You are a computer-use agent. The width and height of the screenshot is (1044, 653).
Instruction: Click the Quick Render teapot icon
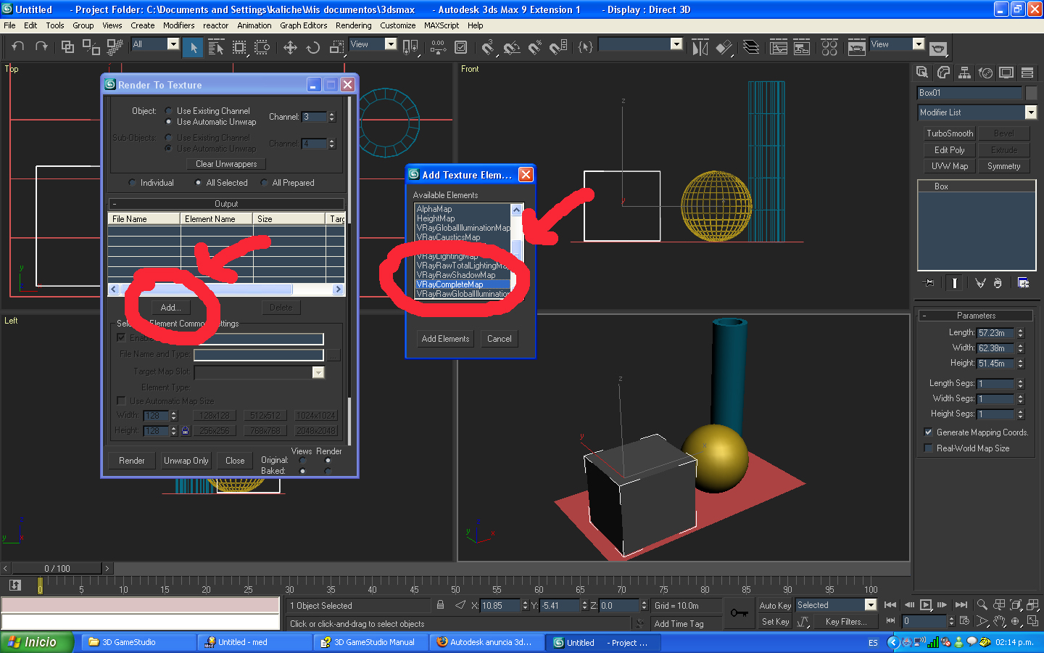tap(938, 49)
